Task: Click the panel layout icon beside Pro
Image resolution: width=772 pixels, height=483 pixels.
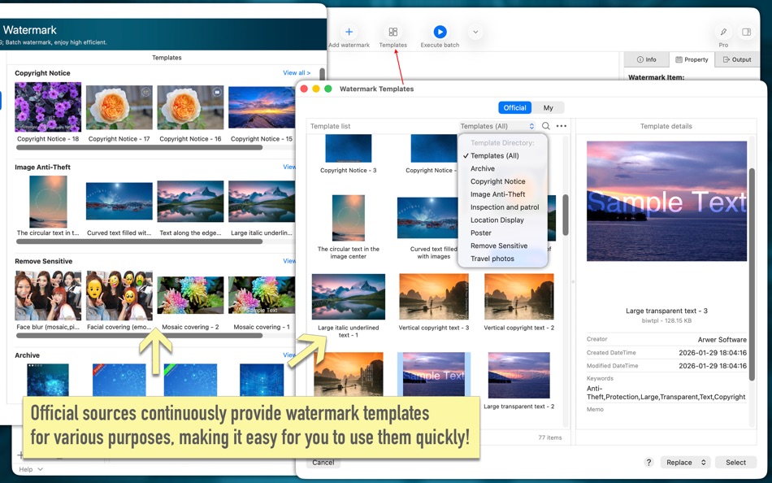Action: point(745,33)
